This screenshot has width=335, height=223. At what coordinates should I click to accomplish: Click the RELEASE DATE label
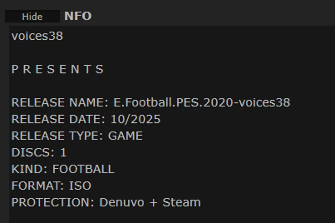tap(58, 119)
